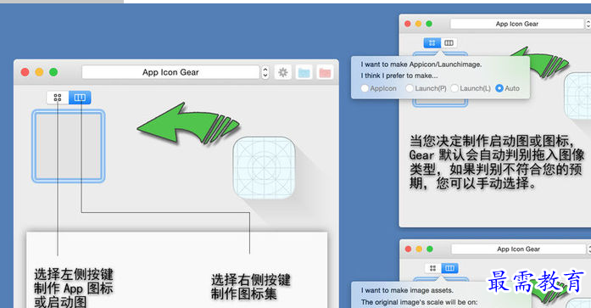Click the image drop well in left window
The height and width of the screenshot is (308, 591).
68,146
